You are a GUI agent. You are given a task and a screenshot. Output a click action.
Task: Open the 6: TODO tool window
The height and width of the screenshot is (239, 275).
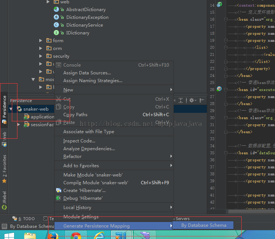24,219
